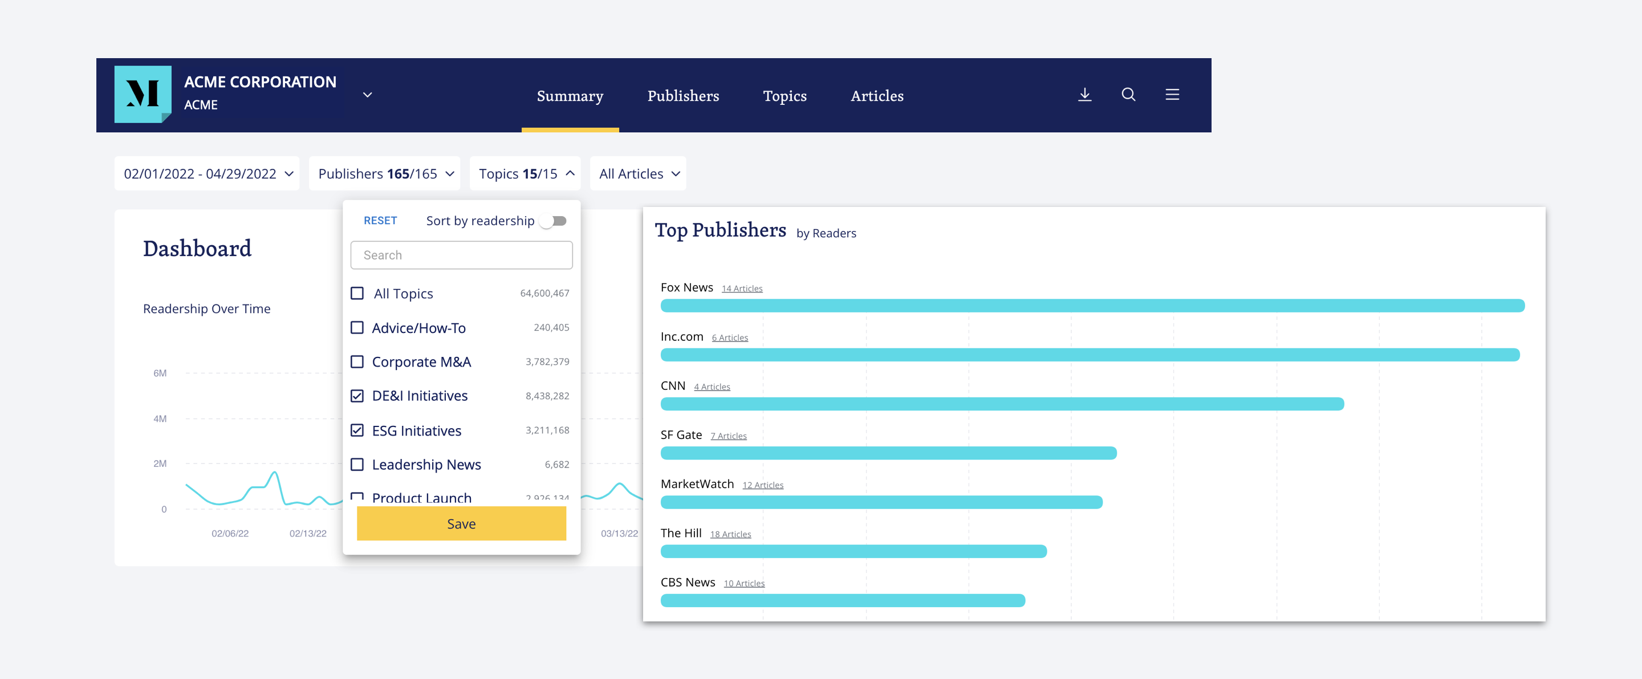Viewport: 1642px width, 679px height.
Task: Click the topic Search field
Action: click(461, 255)
